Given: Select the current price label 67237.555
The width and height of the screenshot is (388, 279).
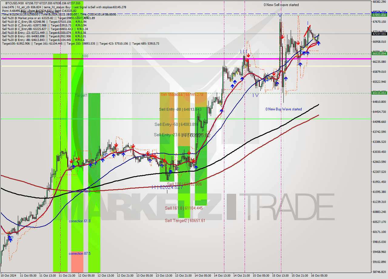Looking at the screenshot, I should click(x=379, y=34).
